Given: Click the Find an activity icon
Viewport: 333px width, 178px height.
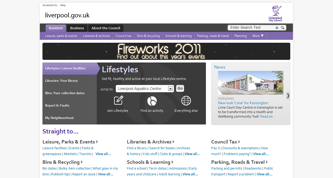Looking at the screenshot, I should (152, 101).
